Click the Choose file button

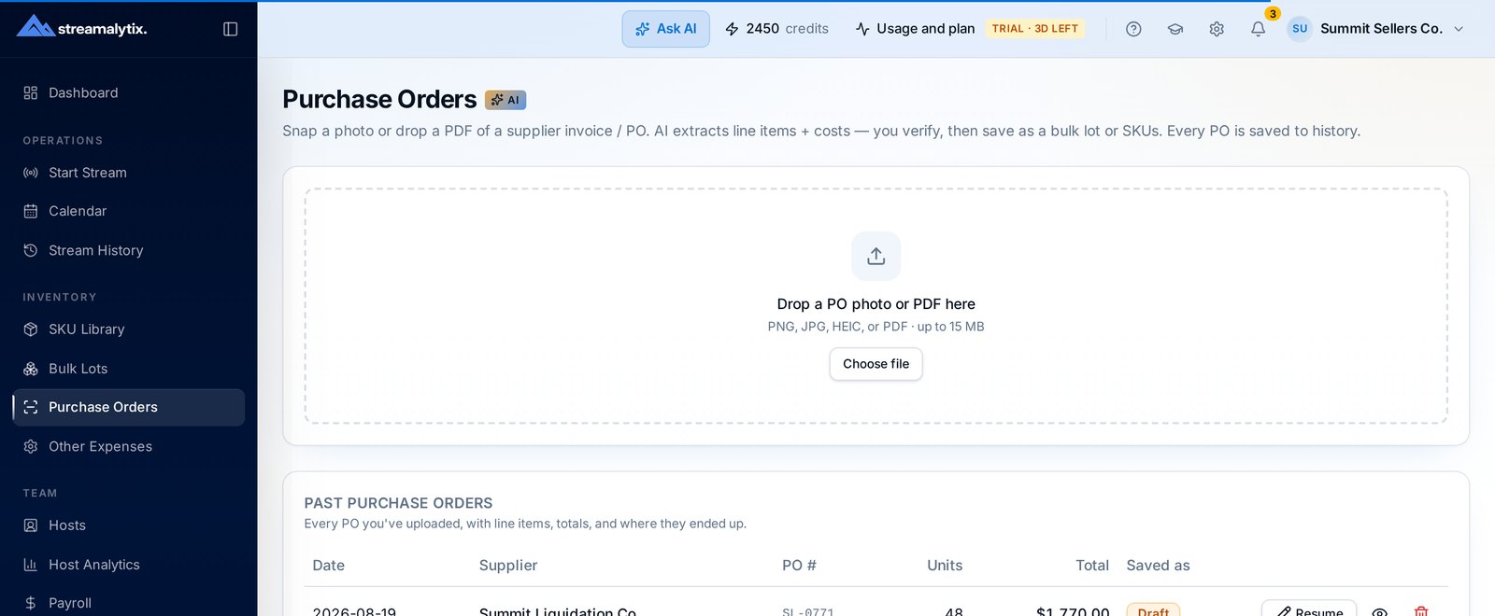pyautogui.click(x=876, y=364)
